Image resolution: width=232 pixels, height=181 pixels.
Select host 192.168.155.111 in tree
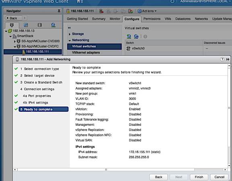pyautogui.click(x=33, y=52)
